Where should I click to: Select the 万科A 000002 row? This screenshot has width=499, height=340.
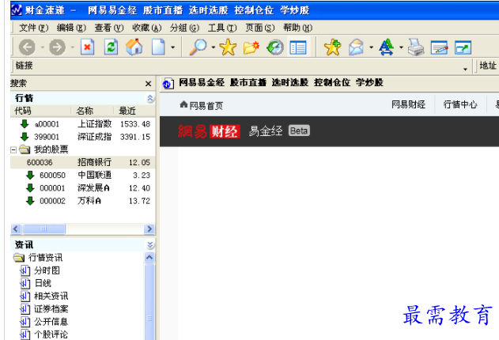click(x=83, y=201)
